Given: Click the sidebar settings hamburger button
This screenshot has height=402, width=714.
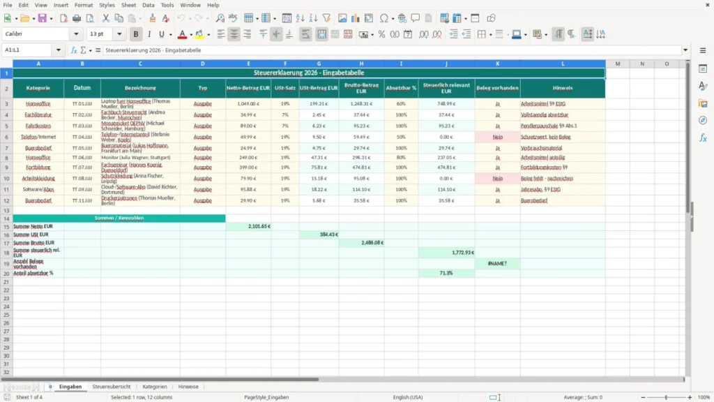Looking at the screenshot, I should coord(703,50).
